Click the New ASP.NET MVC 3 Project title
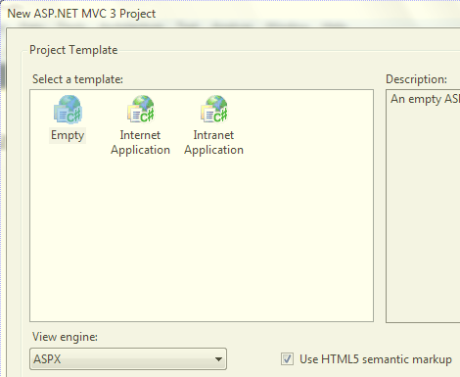This screenshot has width=460, height=377. click(81, 14)
